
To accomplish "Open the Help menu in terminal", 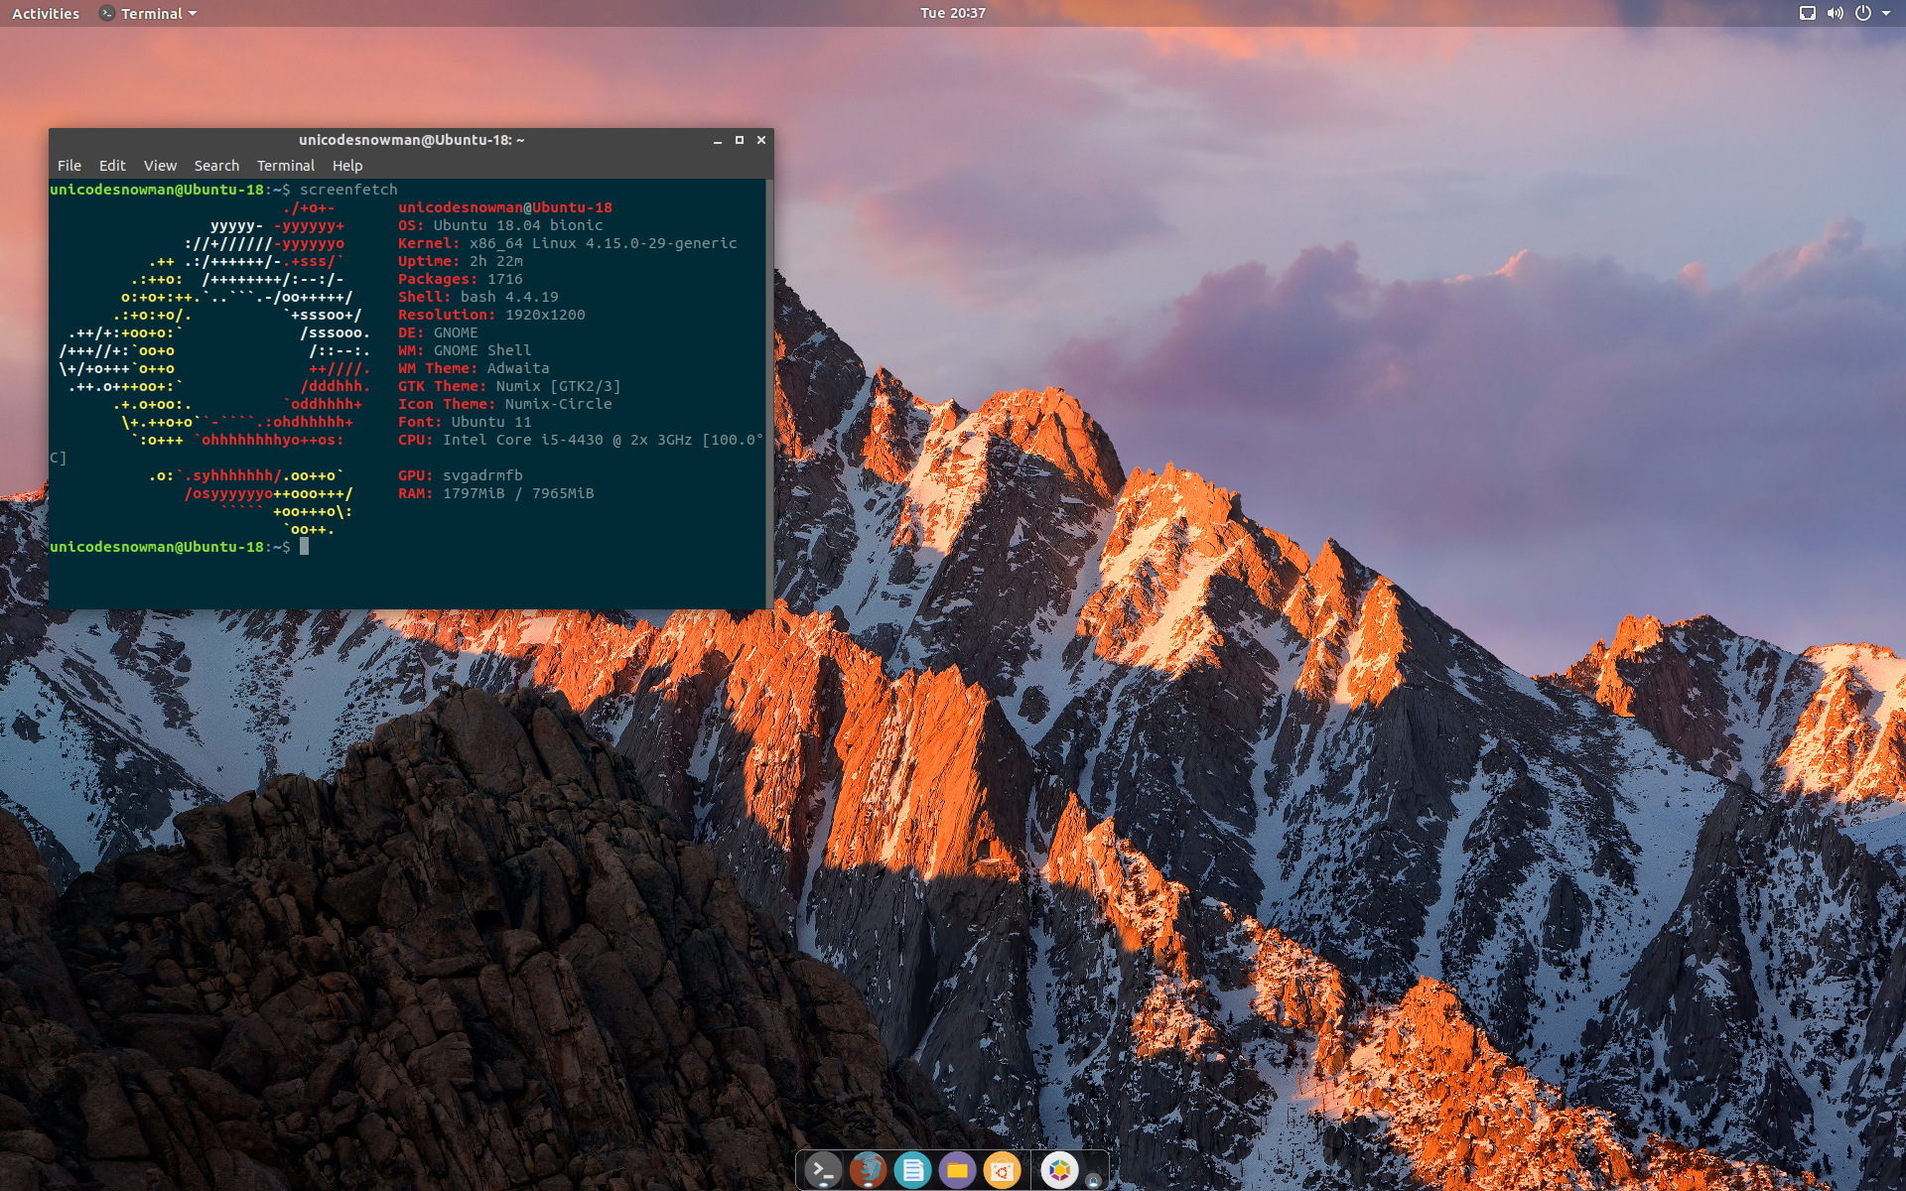I will click(347, 166).
